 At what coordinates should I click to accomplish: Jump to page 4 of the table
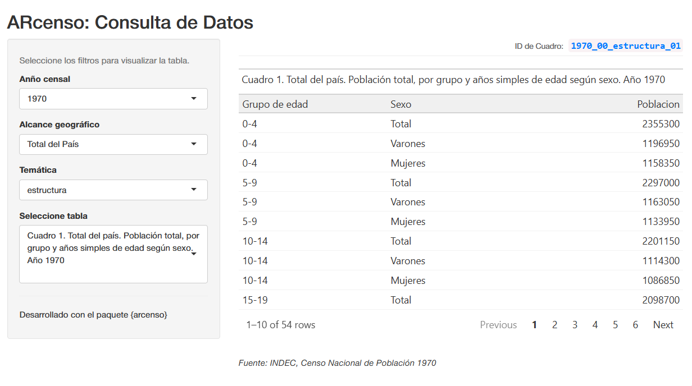(595, 324)
